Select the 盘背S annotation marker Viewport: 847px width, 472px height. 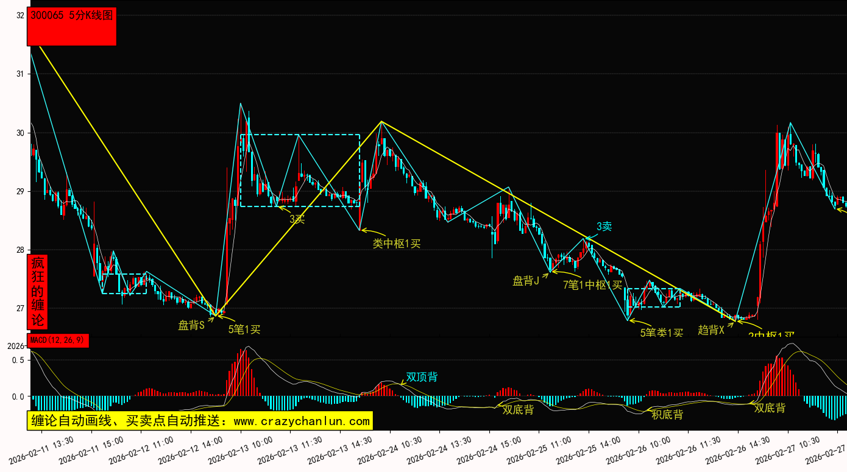click(191, 326)
